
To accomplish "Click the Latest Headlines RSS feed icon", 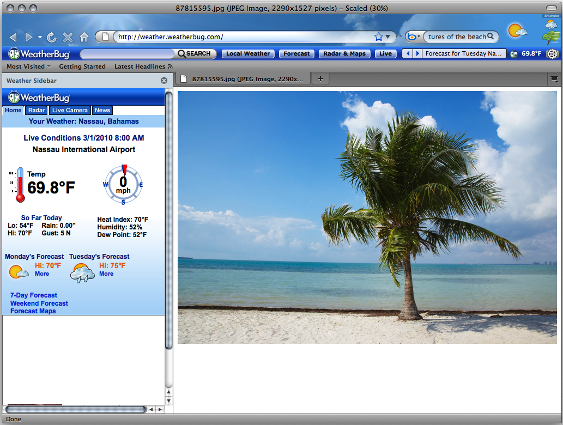I will pos(170,66).
